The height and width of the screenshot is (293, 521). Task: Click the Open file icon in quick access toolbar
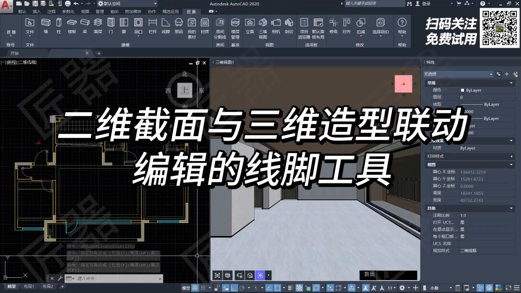[x=27, y=4]
